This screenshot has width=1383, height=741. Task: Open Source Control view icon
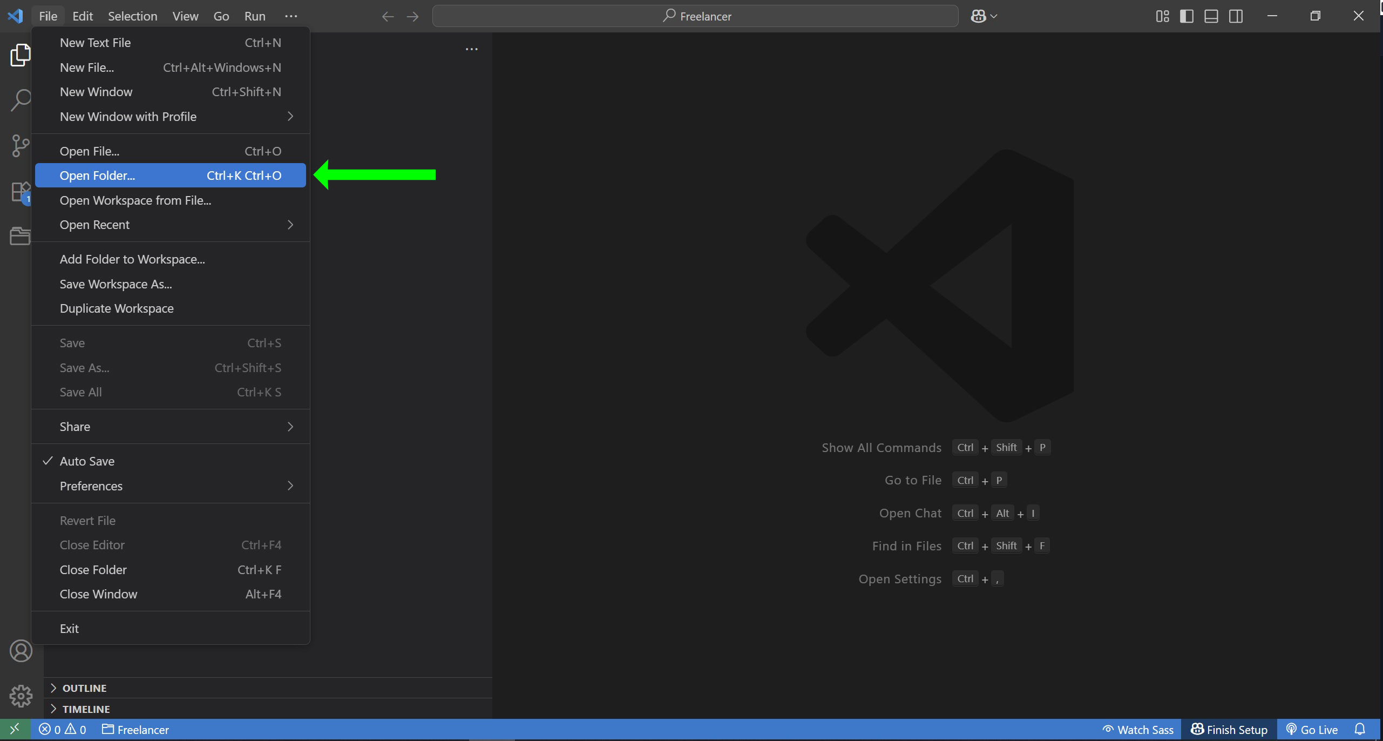[21, 145]
